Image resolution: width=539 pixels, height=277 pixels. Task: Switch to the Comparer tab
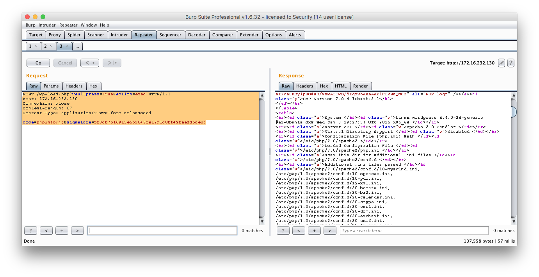[223, 35]
